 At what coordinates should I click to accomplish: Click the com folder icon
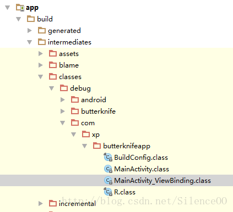pyautogui.click(x=75, y=122)
